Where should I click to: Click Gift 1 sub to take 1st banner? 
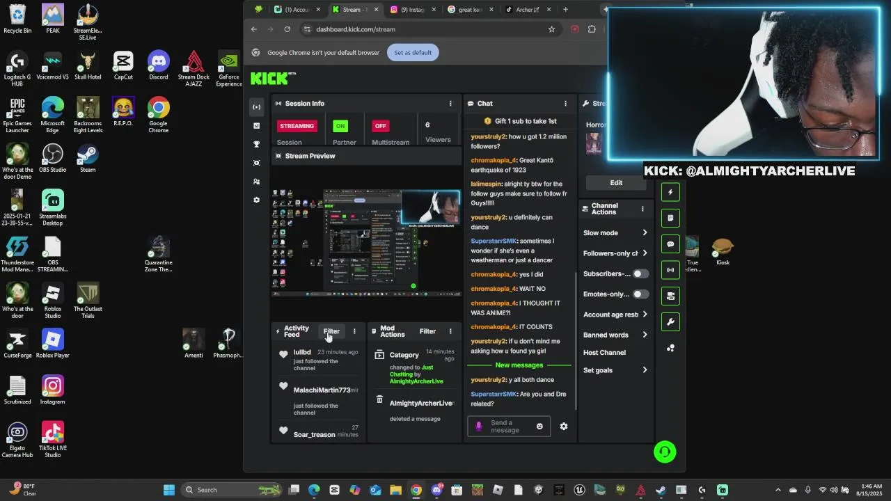point(520,121)
